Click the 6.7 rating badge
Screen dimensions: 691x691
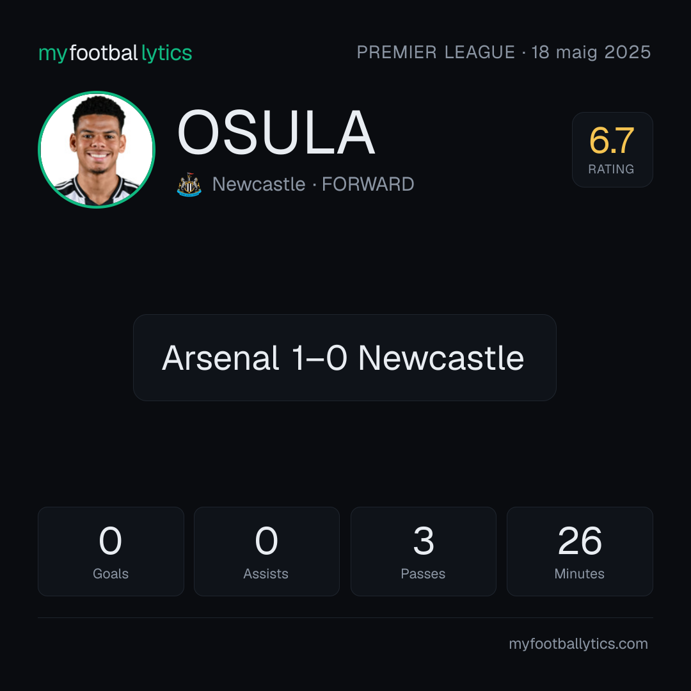[x=612, y=150]
